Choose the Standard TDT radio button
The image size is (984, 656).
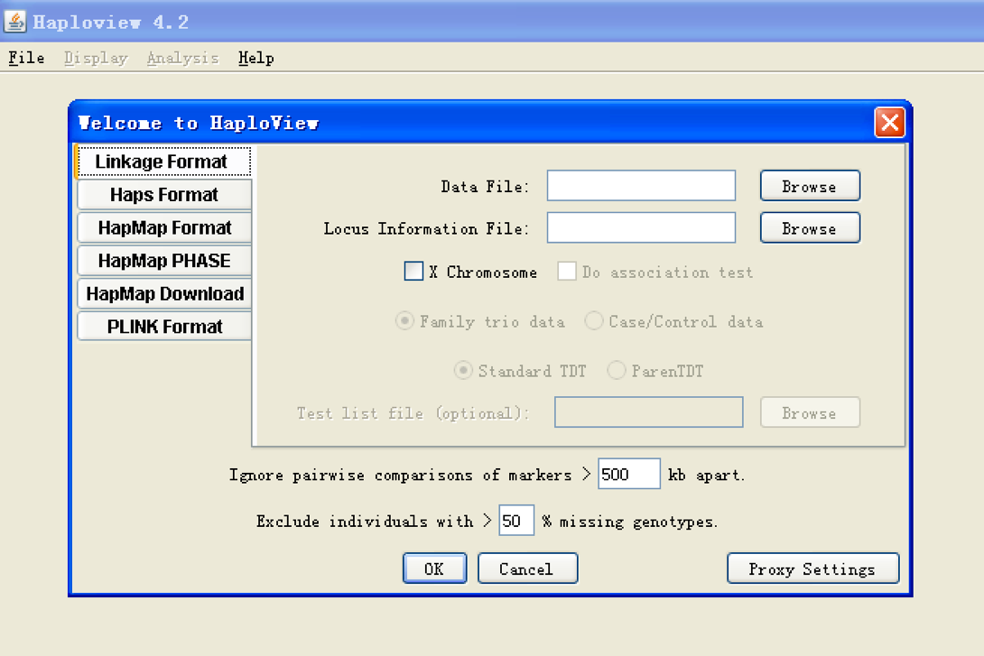pyautogui.click(x=463, y=370)
